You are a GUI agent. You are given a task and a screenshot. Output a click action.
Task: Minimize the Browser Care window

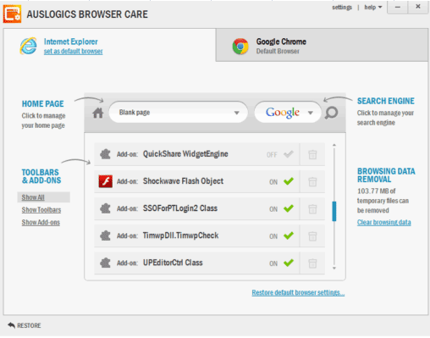tap(398, 7)
